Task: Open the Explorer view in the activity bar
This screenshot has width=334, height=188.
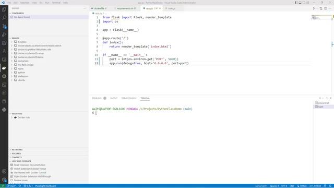Action: pyautogui.click(x=4, y=9)
